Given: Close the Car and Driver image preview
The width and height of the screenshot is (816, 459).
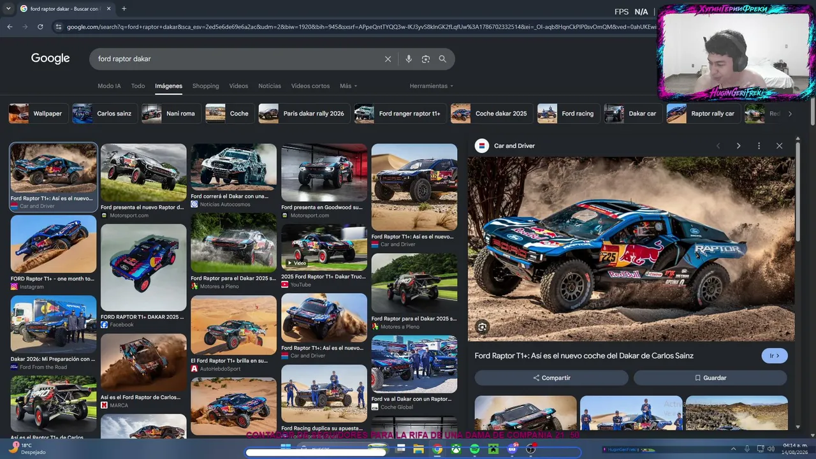Looking at the screenshot, I should click(779, 146).
